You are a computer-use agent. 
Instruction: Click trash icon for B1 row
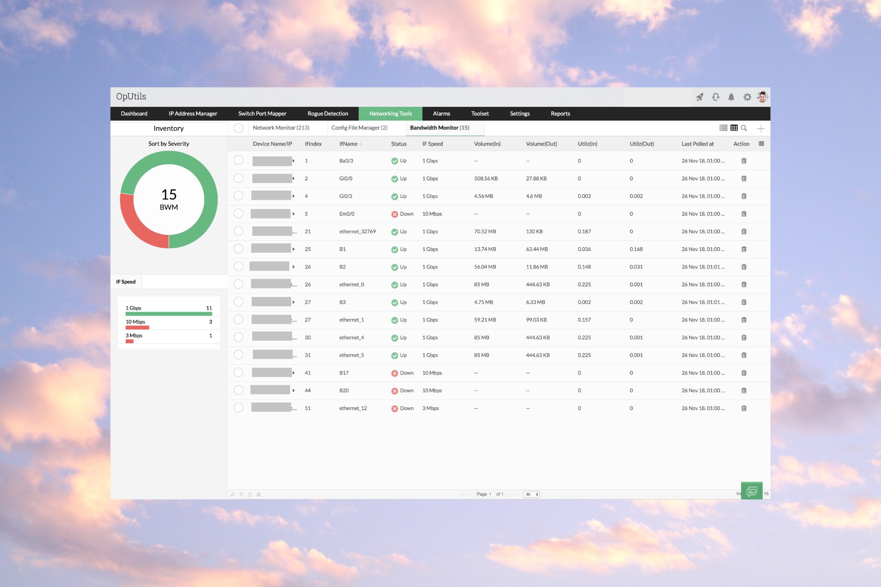point(744,249)
